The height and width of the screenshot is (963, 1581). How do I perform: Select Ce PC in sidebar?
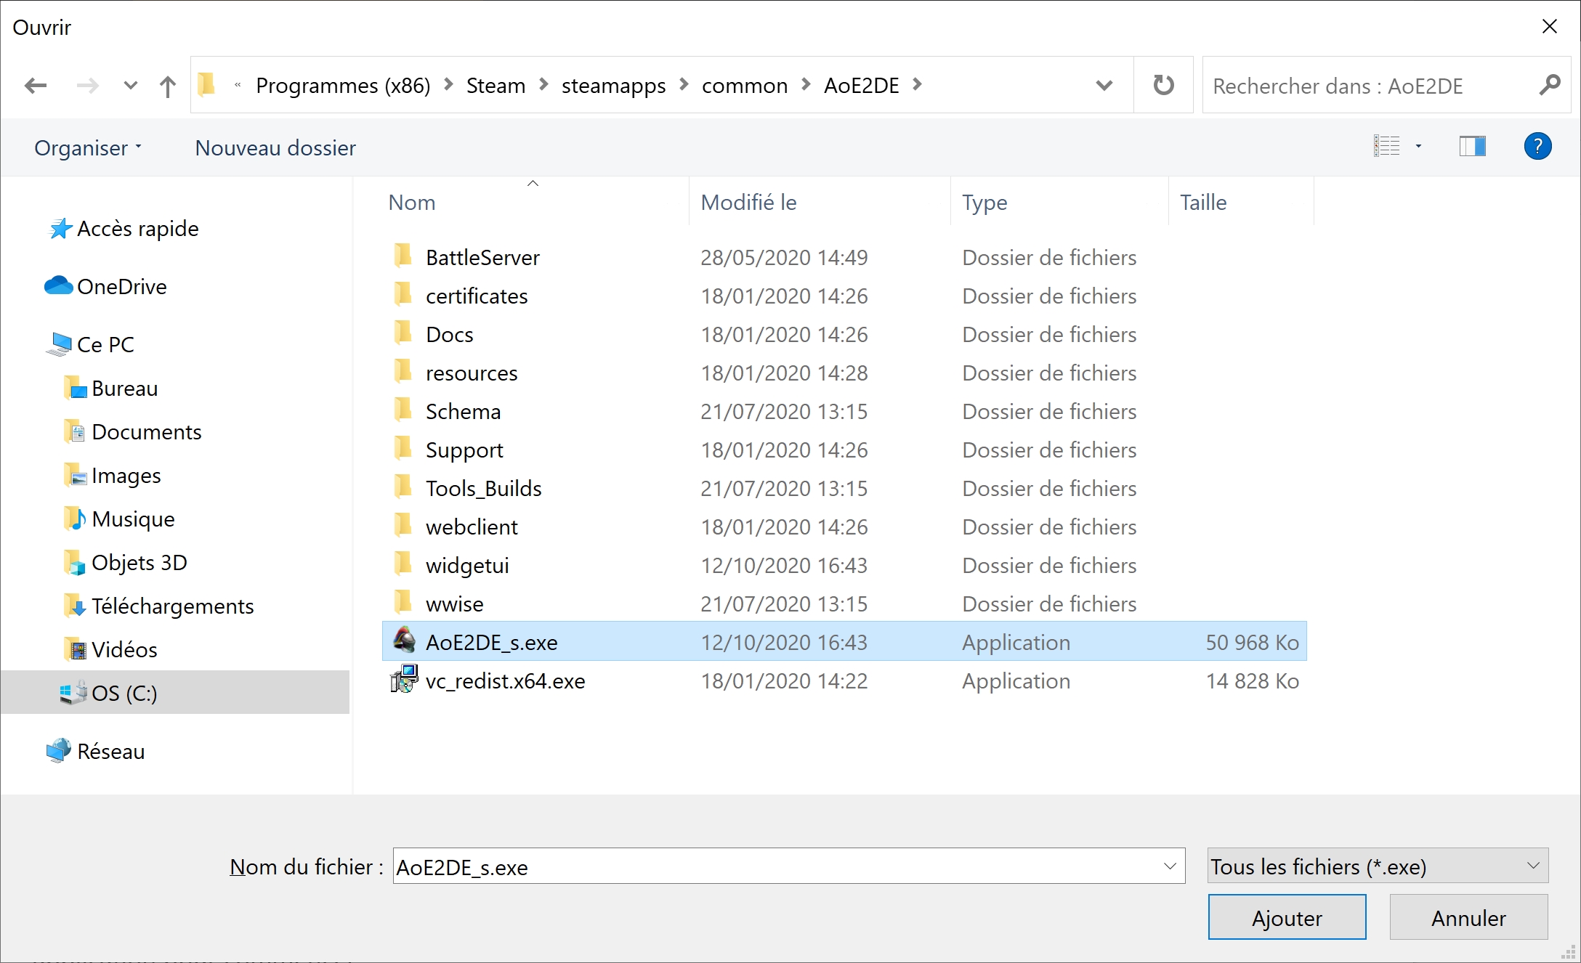(91, 345)
